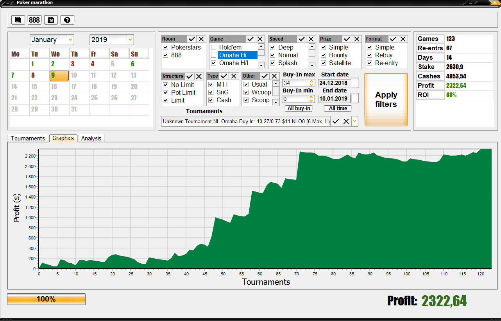Enable the Hold'em game checkbox

coord(214,48)
